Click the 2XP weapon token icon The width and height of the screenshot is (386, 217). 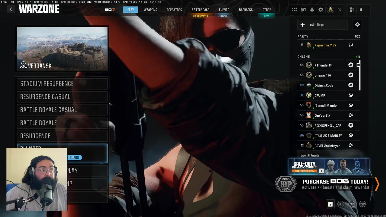[x=352, y=204]
